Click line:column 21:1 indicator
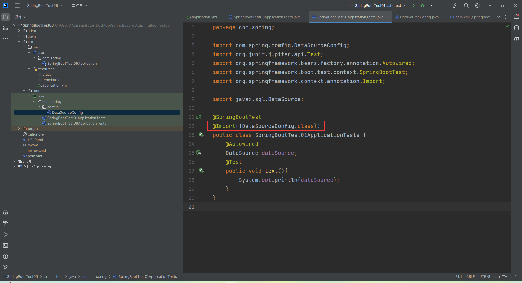 (458, 277)
